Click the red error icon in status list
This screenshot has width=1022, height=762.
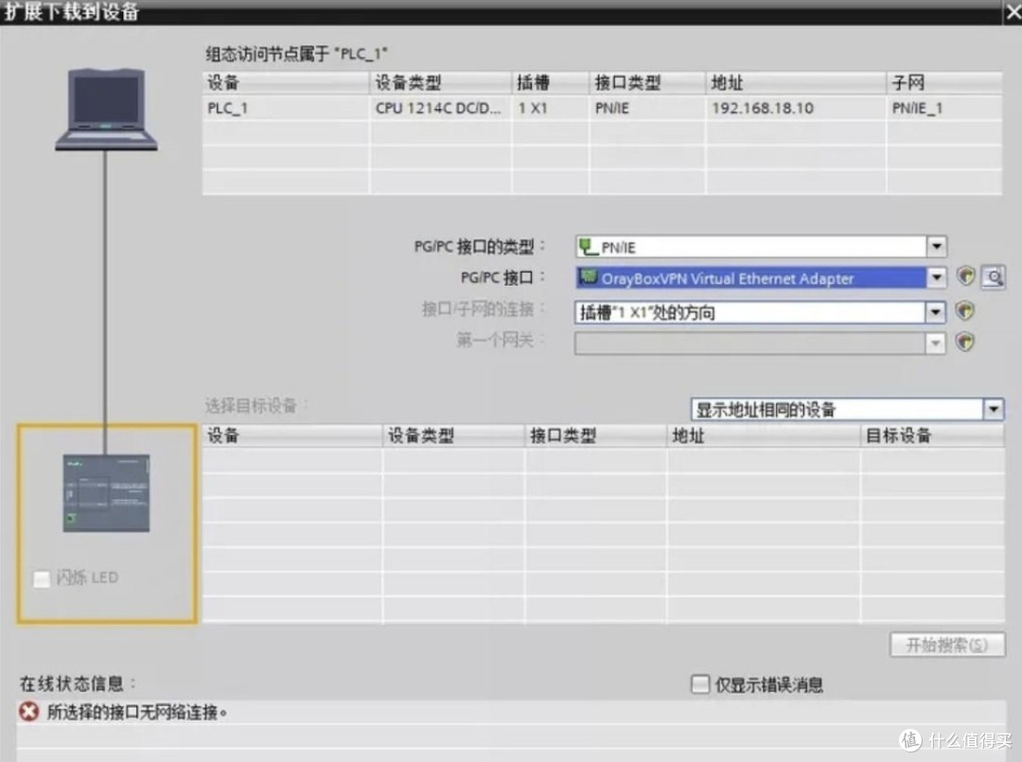(x=28, y=711)
